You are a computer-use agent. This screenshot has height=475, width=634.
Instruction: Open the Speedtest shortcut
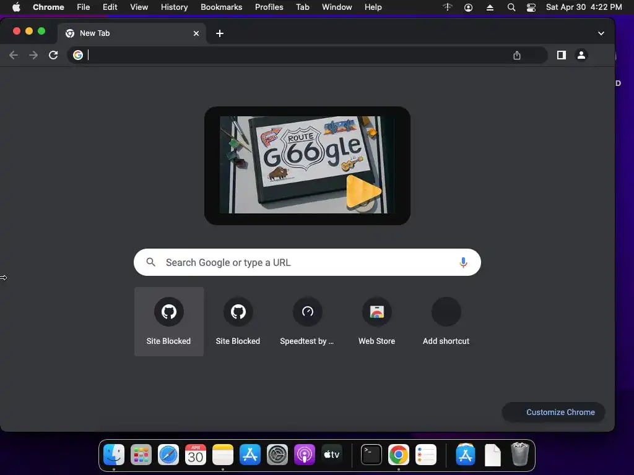307,322
